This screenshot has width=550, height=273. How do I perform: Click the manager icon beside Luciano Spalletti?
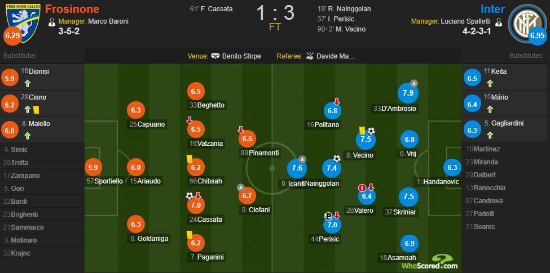499,22
